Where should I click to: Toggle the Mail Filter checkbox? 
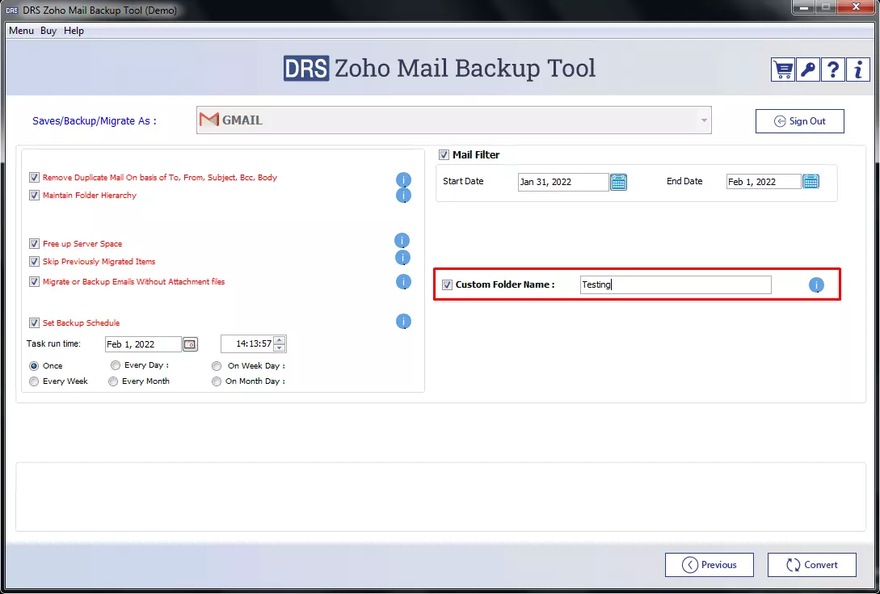point(444,155)
